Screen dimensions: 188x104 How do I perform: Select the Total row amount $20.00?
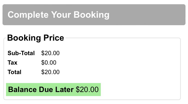tap(50, 72)
